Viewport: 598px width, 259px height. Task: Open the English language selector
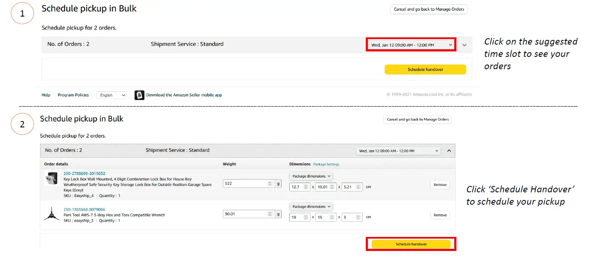point(111,95)
